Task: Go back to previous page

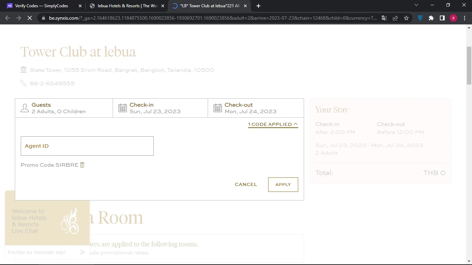Action: (x=8, y=18)
